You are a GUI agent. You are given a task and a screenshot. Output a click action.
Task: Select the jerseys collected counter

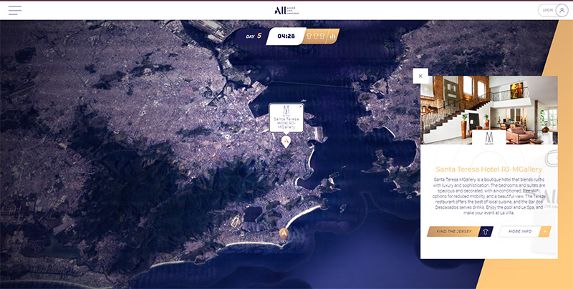(316, 36)
